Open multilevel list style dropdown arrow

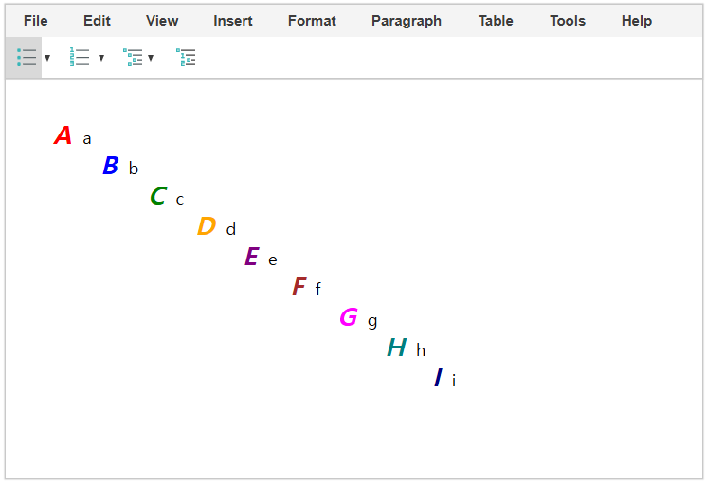[x=151, y=58]
